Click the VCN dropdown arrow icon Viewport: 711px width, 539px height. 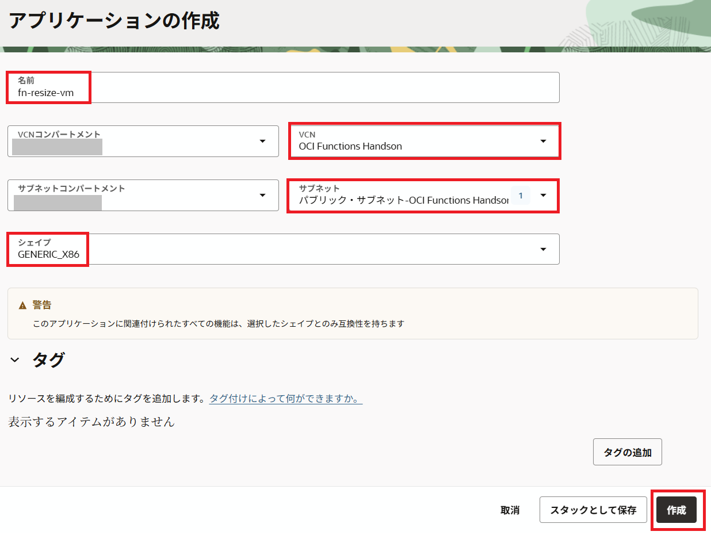(543, 141)
